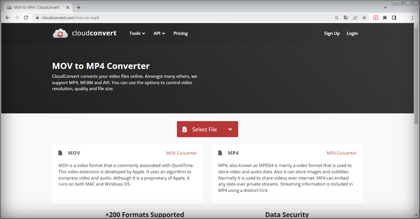The height and width of the screenshot is (219, 420).
Task: Expand the Tools dropdown menu
Action: 137,34
